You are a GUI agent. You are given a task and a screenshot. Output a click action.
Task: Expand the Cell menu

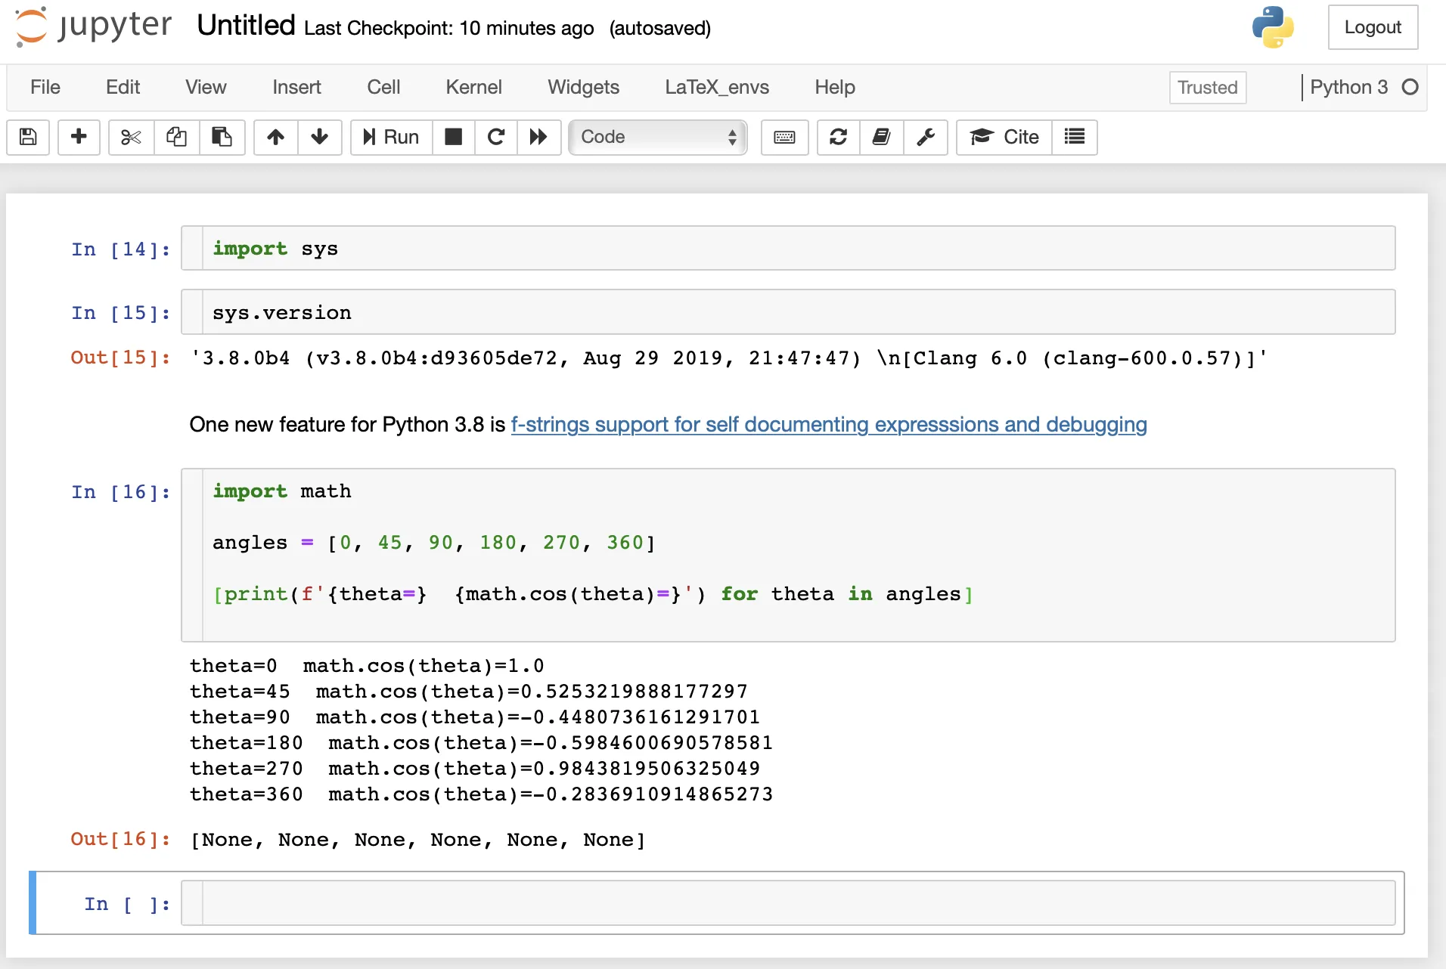pyautogui.click(x=383, y=88)
